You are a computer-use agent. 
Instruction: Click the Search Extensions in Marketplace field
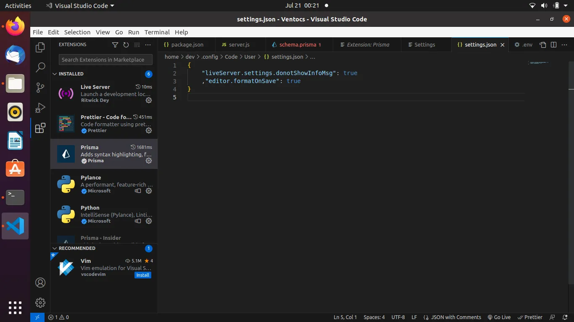pyautogui.click(x=105, y=60)
